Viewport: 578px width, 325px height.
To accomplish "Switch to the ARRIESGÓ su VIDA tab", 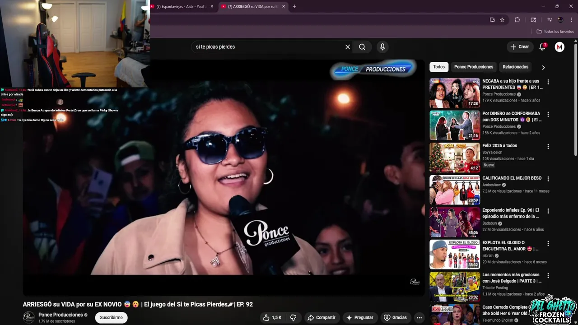I will tap(253, 6).
